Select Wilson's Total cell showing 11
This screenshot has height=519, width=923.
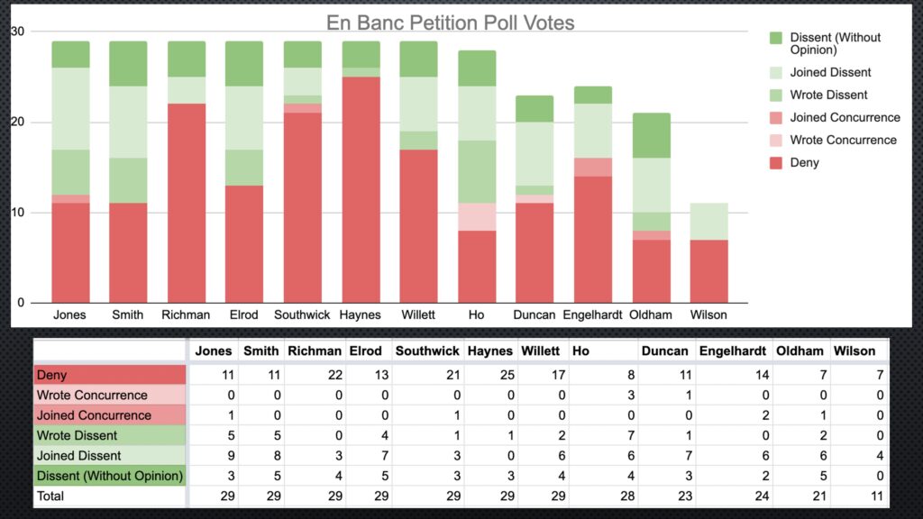(x=876, y=495)
